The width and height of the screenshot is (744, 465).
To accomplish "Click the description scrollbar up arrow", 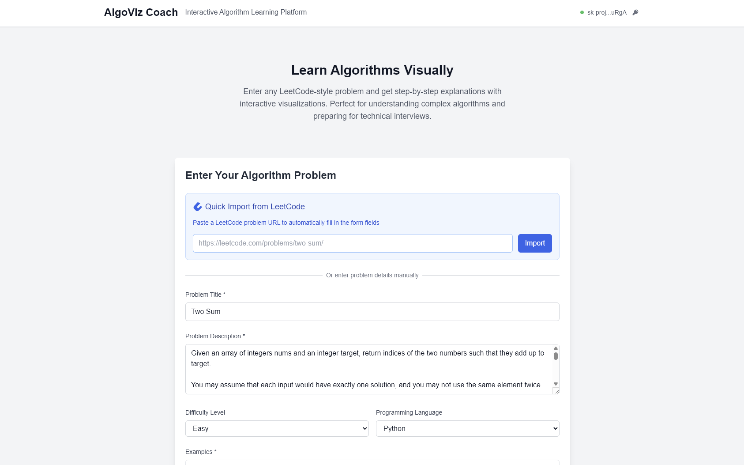I will click(x=556, y=348).
